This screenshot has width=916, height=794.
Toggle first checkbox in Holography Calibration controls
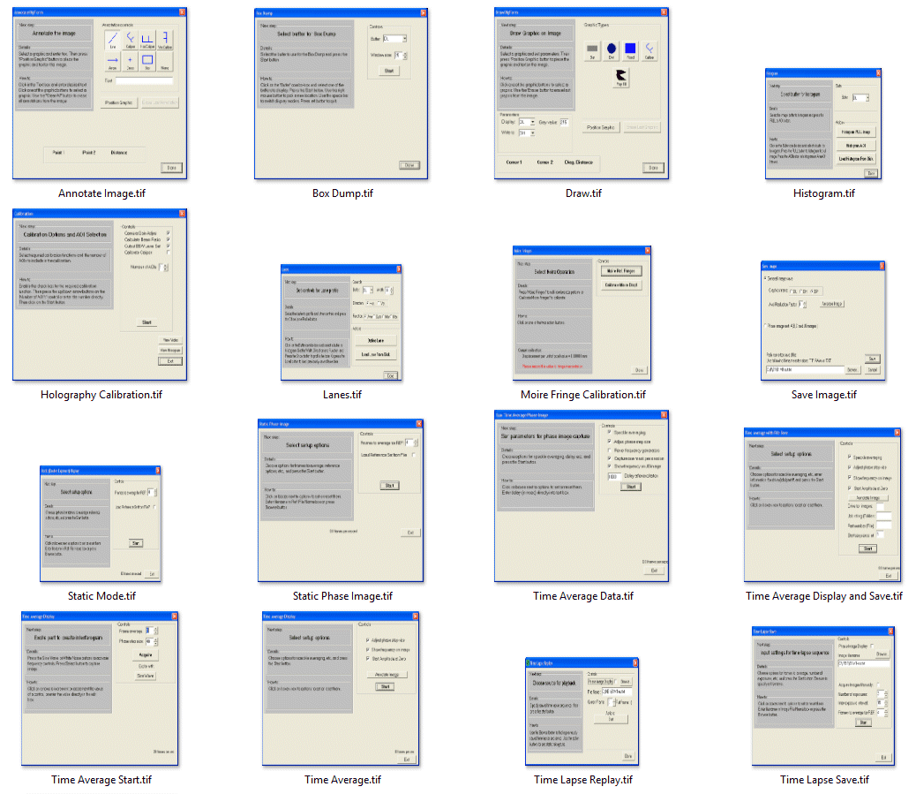tap(168, 234)
